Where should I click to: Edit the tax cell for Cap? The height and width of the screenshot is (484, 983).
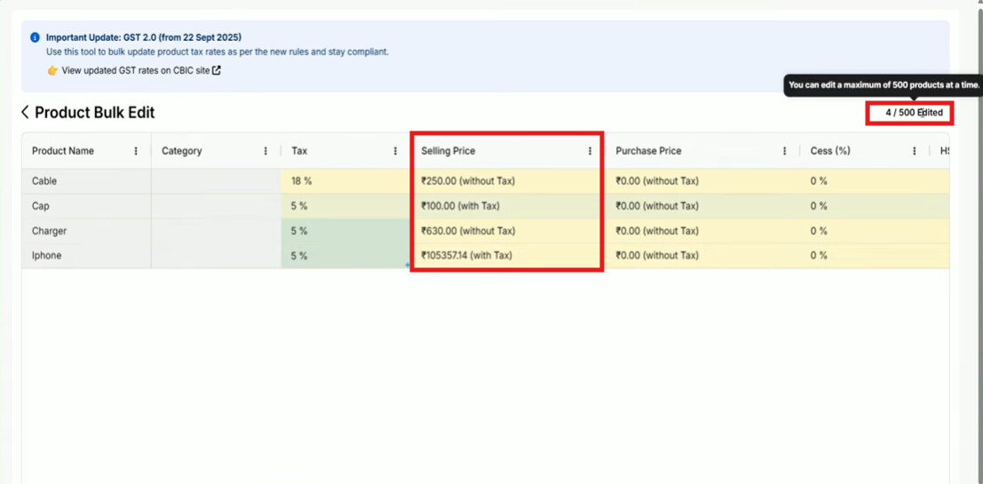point(346,206)
